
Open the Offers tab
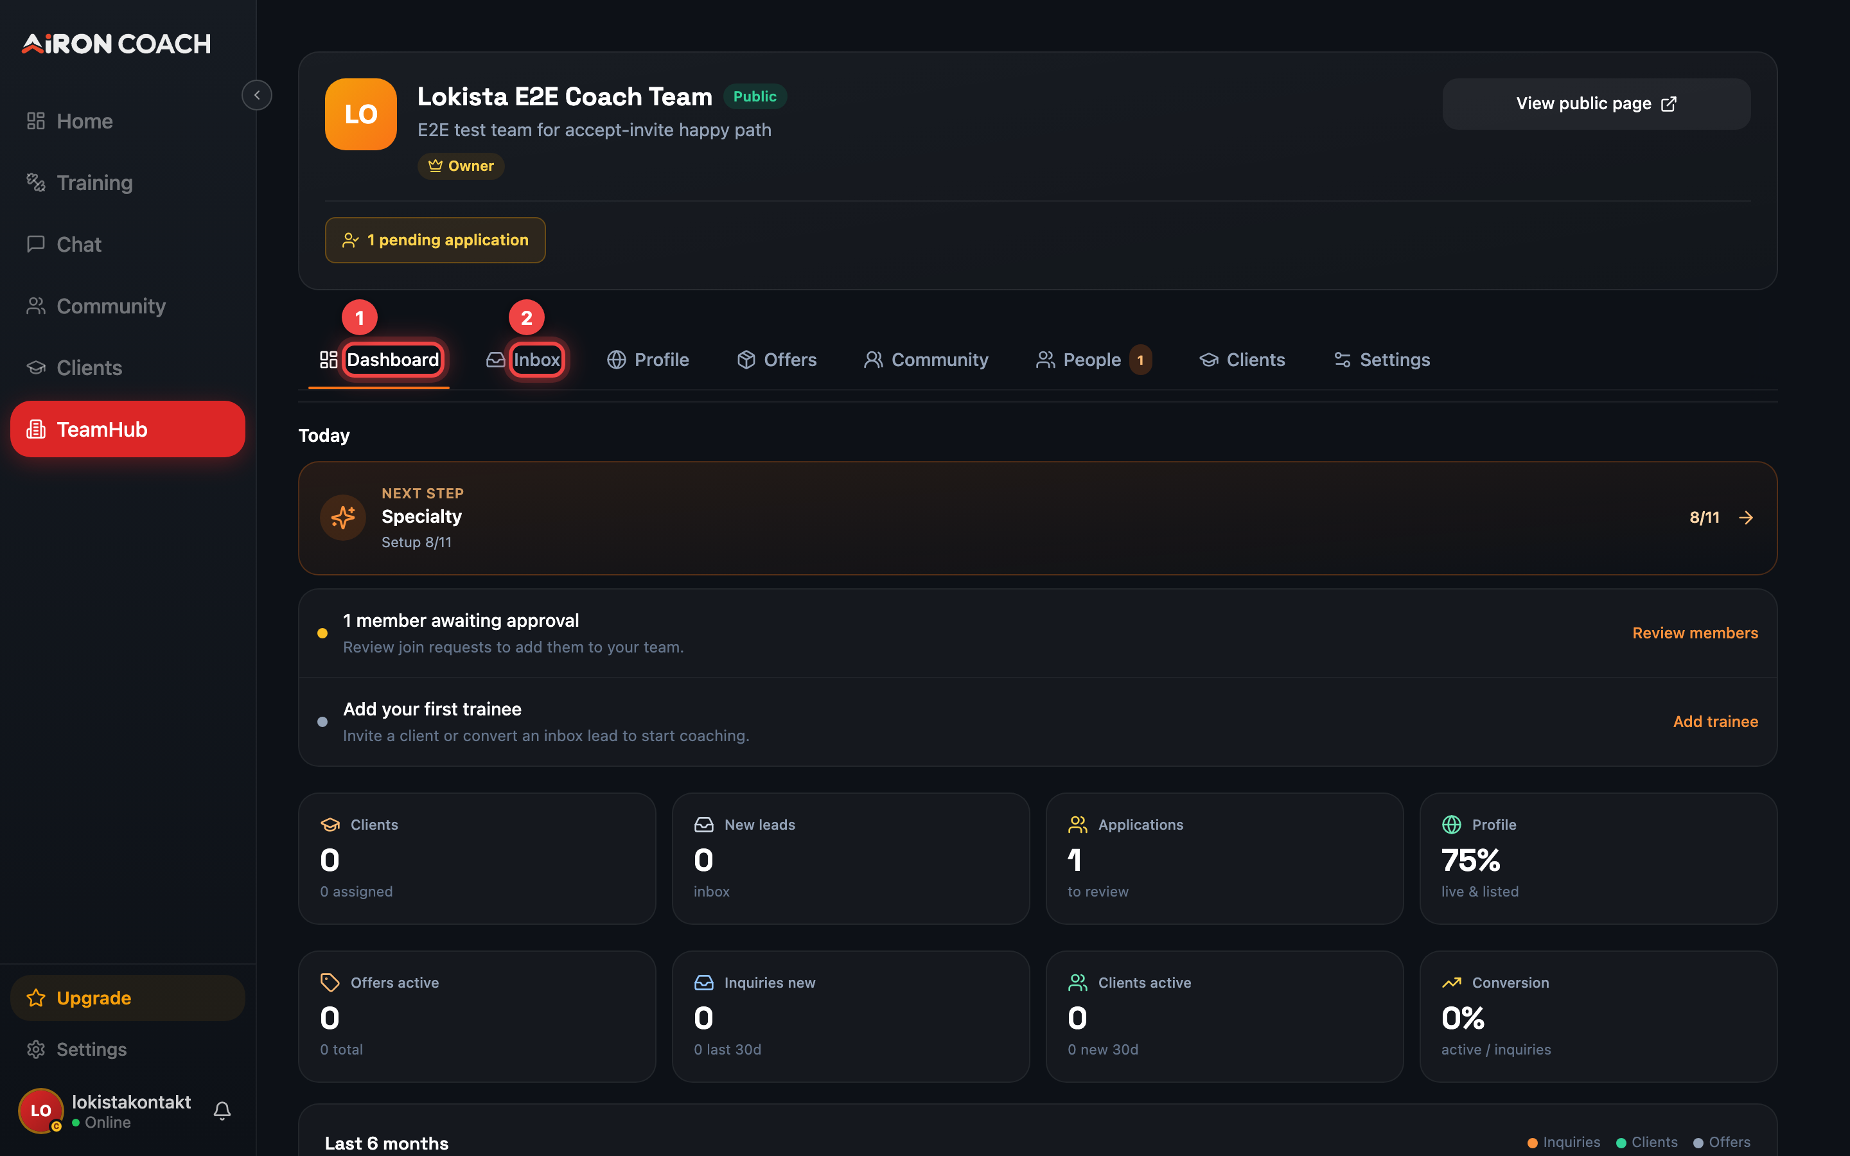point(777,360)
